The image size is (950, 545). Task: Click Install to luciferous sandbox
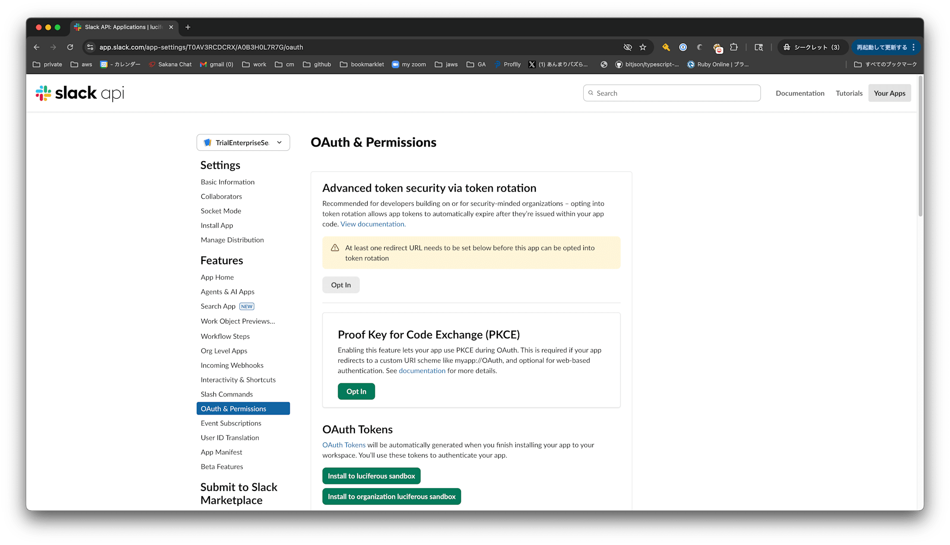point(371,476)
